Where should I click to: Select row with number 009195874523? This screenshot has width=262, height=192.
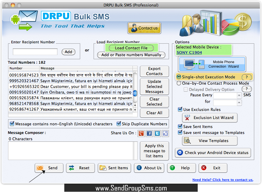pyautogui.click(x=71, y=75)
